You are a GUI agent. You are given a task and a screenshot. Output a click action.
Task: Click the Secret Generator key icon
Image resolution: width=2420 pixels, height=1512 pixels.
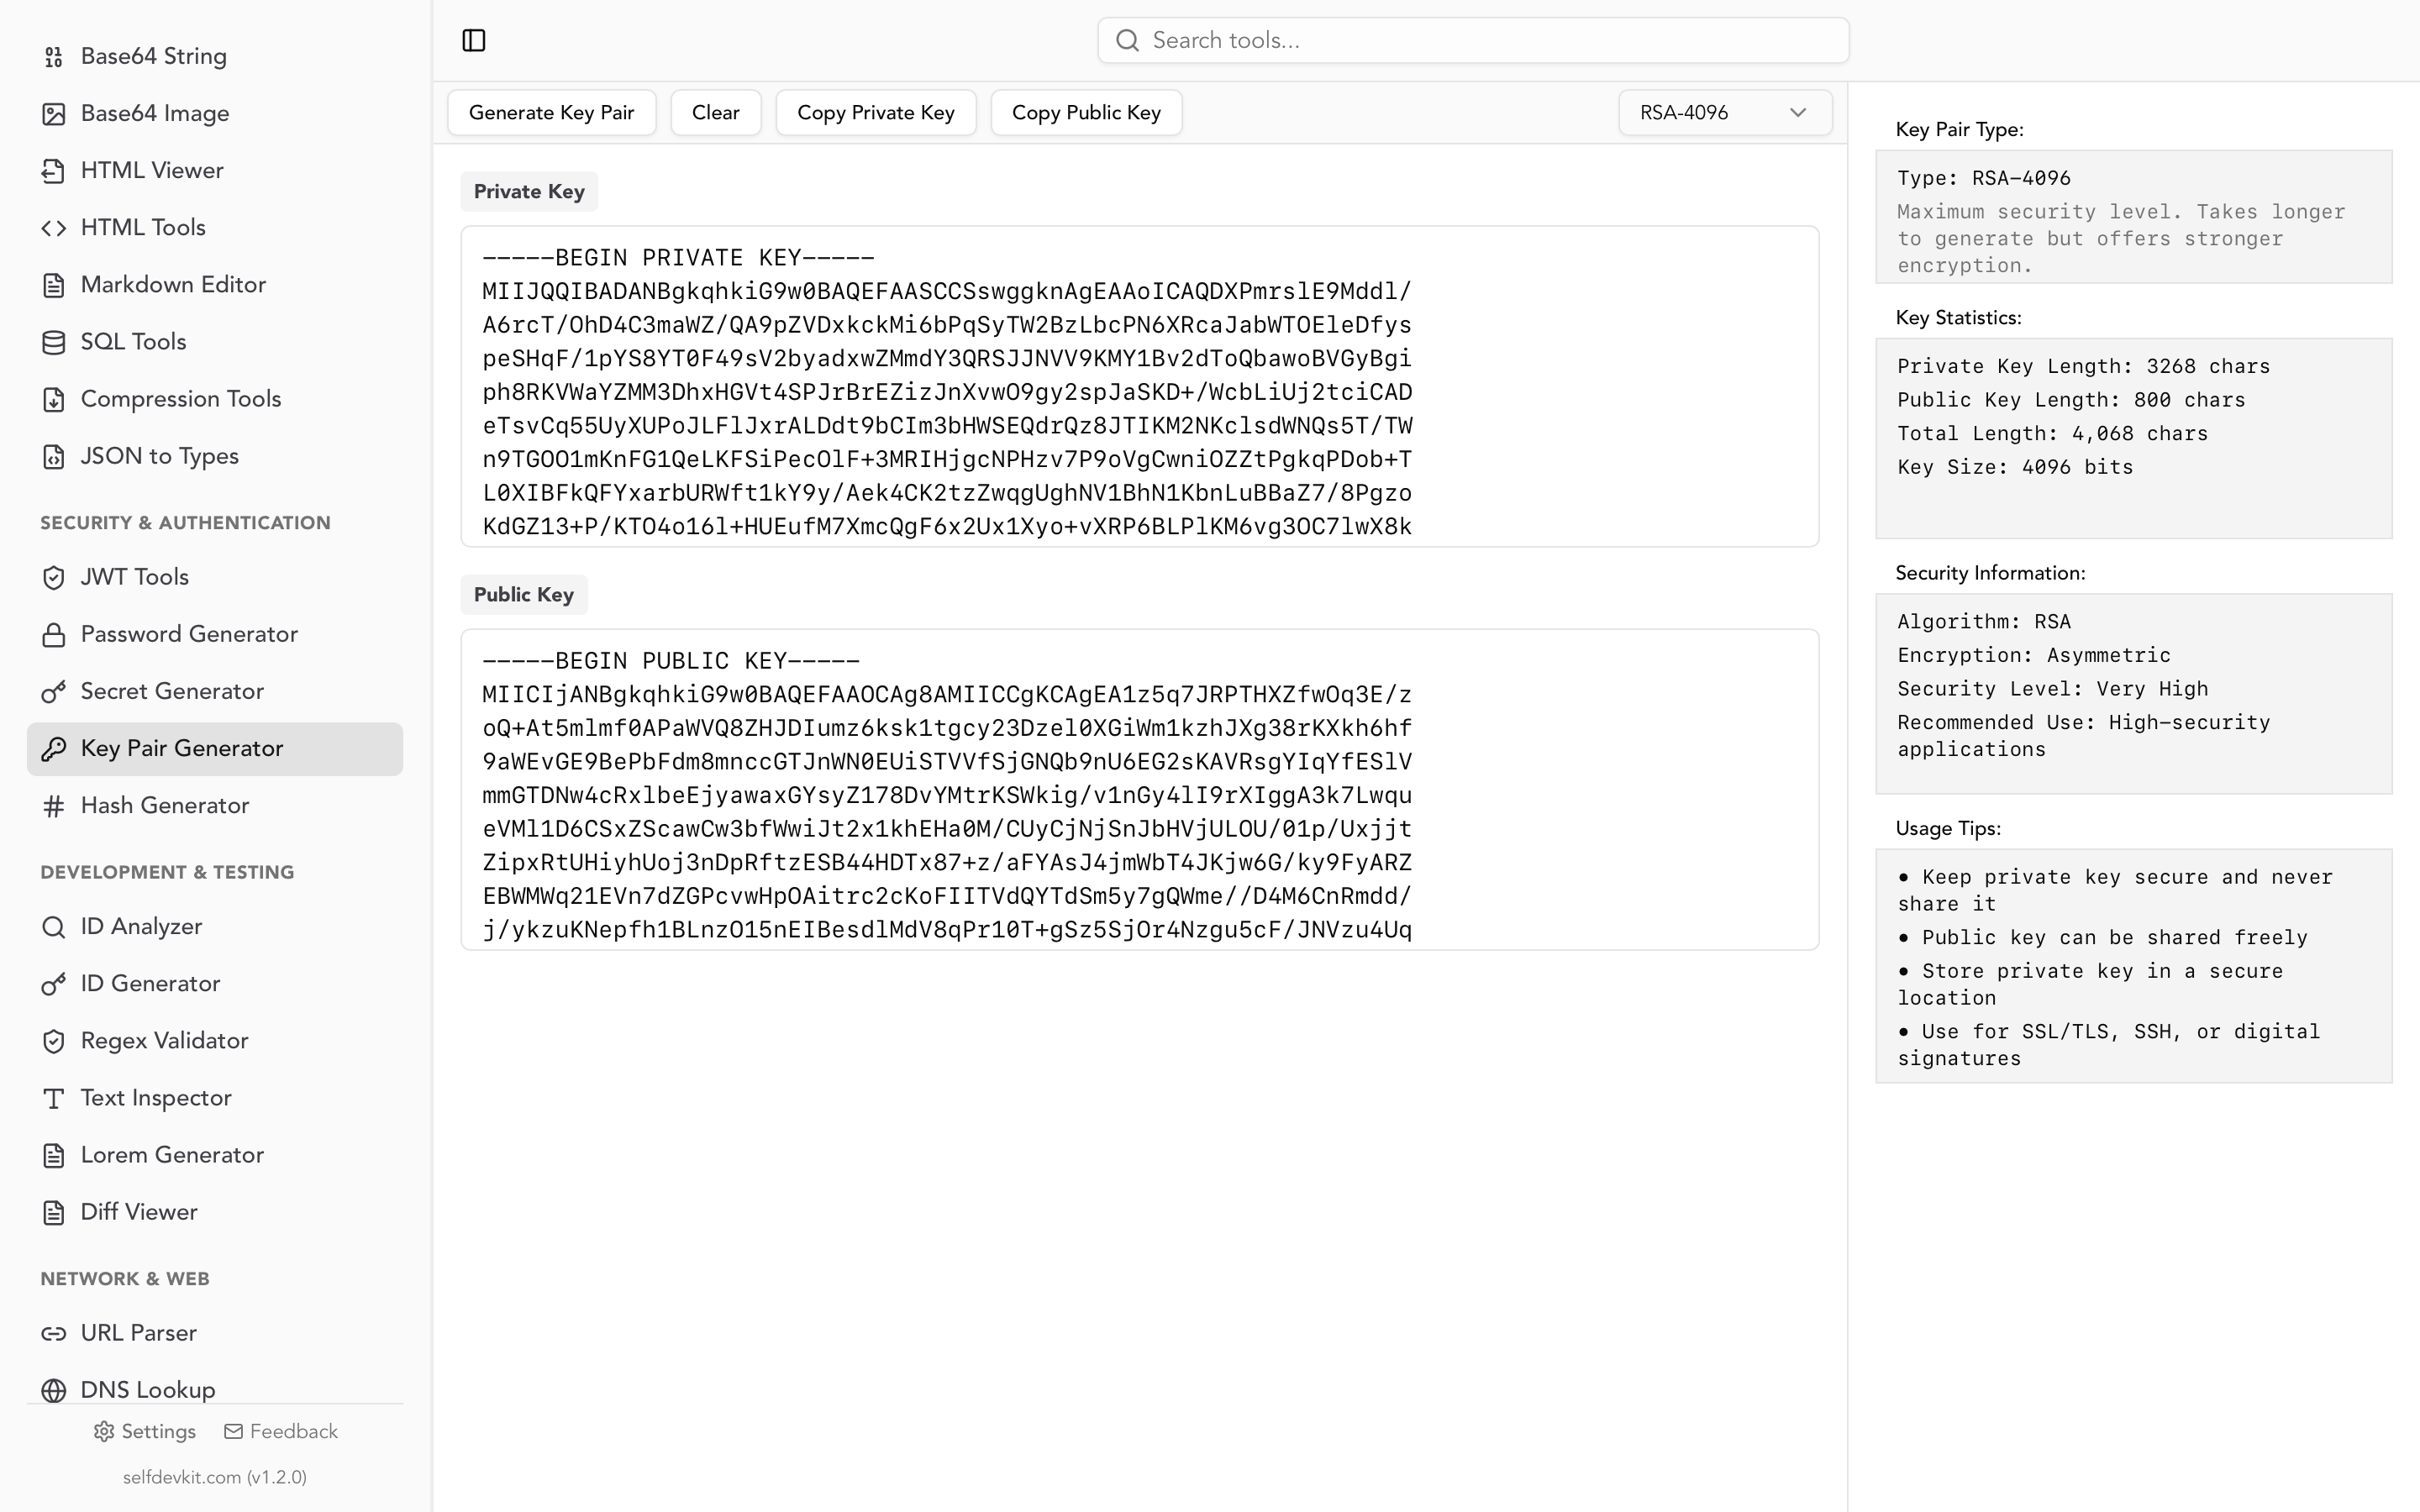click(x=54, y=691)
